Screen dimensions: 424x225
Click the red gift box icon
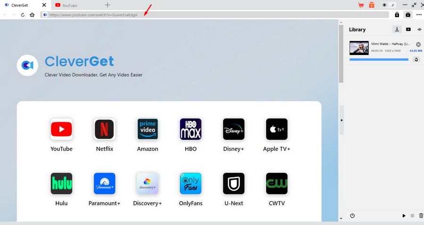click(372, 5)
